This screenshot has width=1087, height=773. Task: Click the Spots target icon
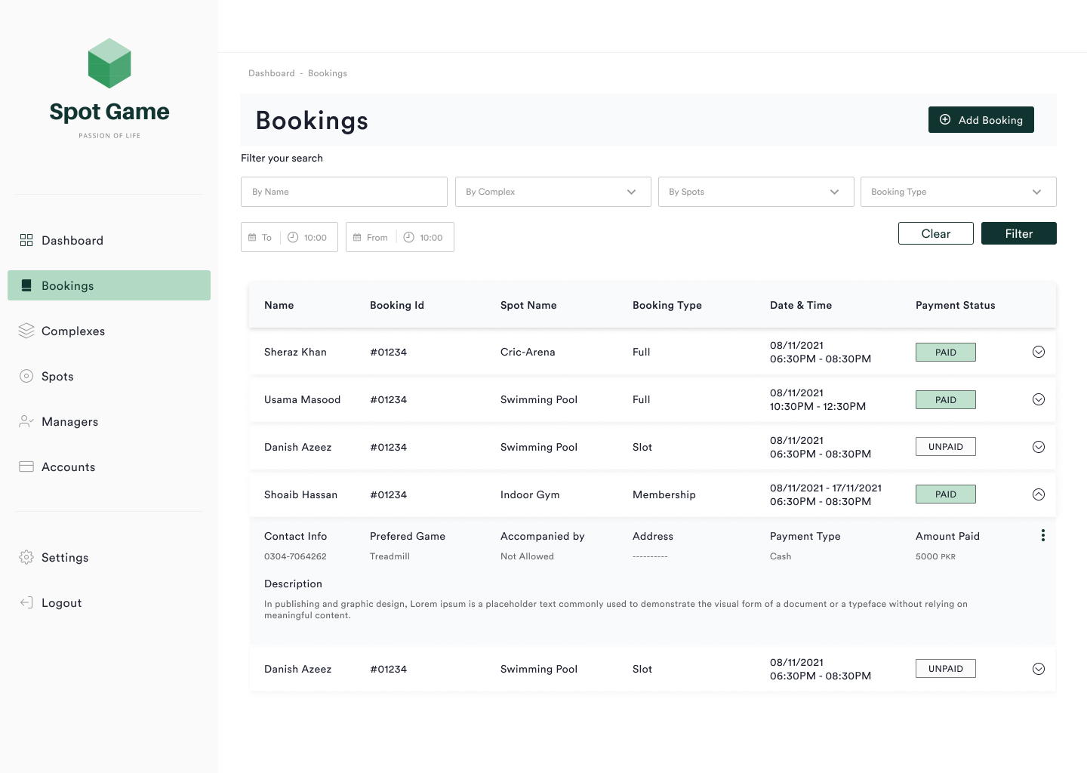[26, 376]
